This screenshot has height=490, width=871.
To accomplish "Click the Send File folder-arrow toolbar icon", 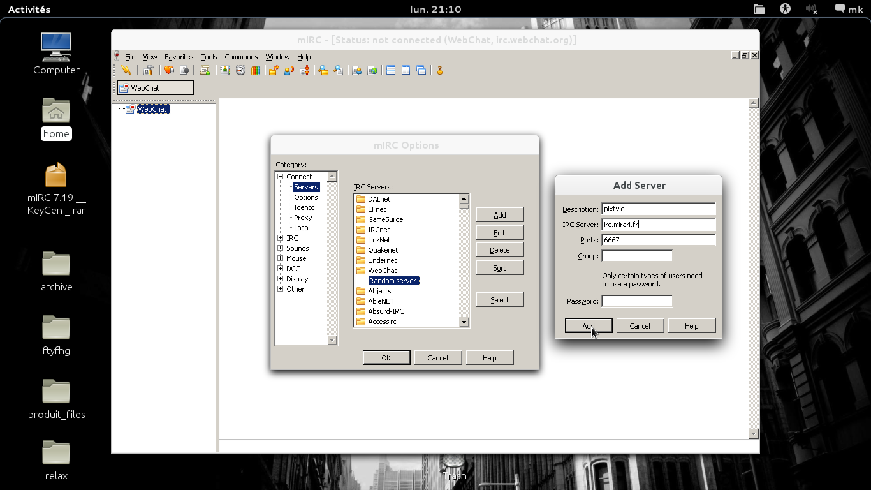I will coord(274,70).
